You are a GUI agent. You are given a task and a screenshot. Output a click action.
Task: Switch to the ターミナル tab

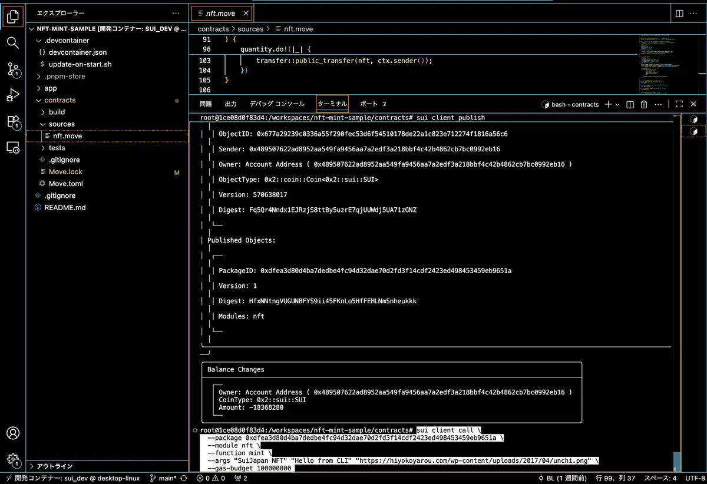(x=332, y=104)
